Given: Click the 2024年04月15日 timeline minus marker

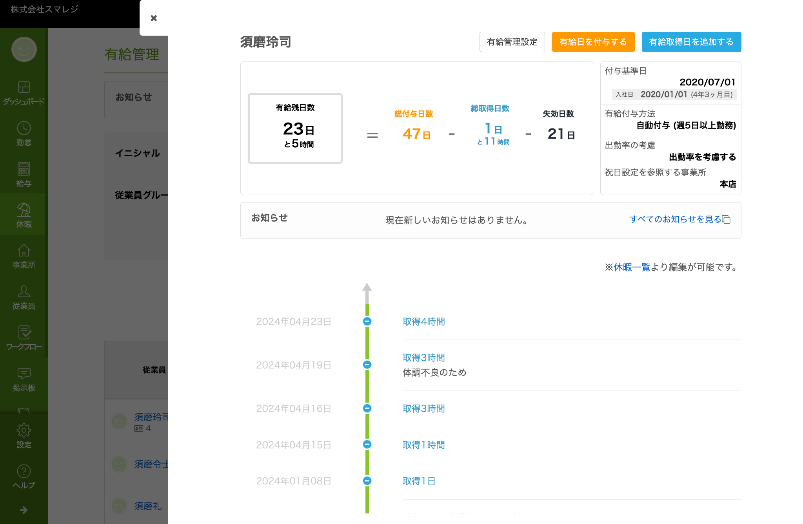Looking at the screenshot, I should tap(367, 444).
